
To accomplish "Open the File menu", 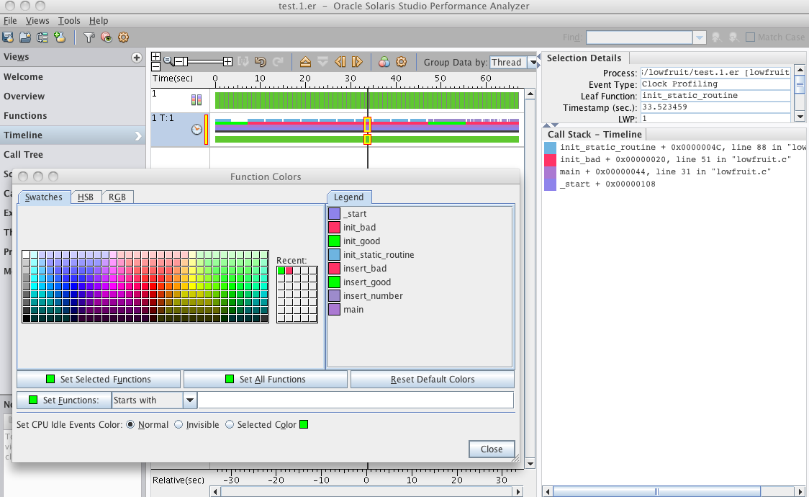I will pos(10,21).
